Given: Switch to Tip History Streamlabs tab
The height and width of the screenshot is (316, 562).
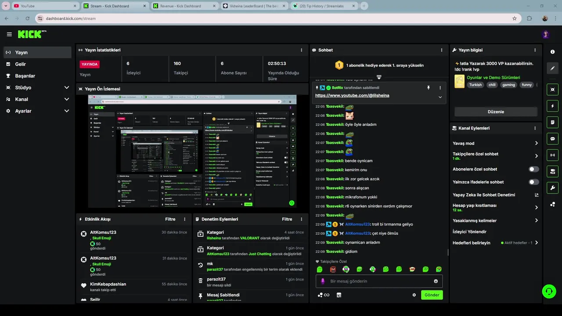Looking at the screenshot, I should click(324, 6).
